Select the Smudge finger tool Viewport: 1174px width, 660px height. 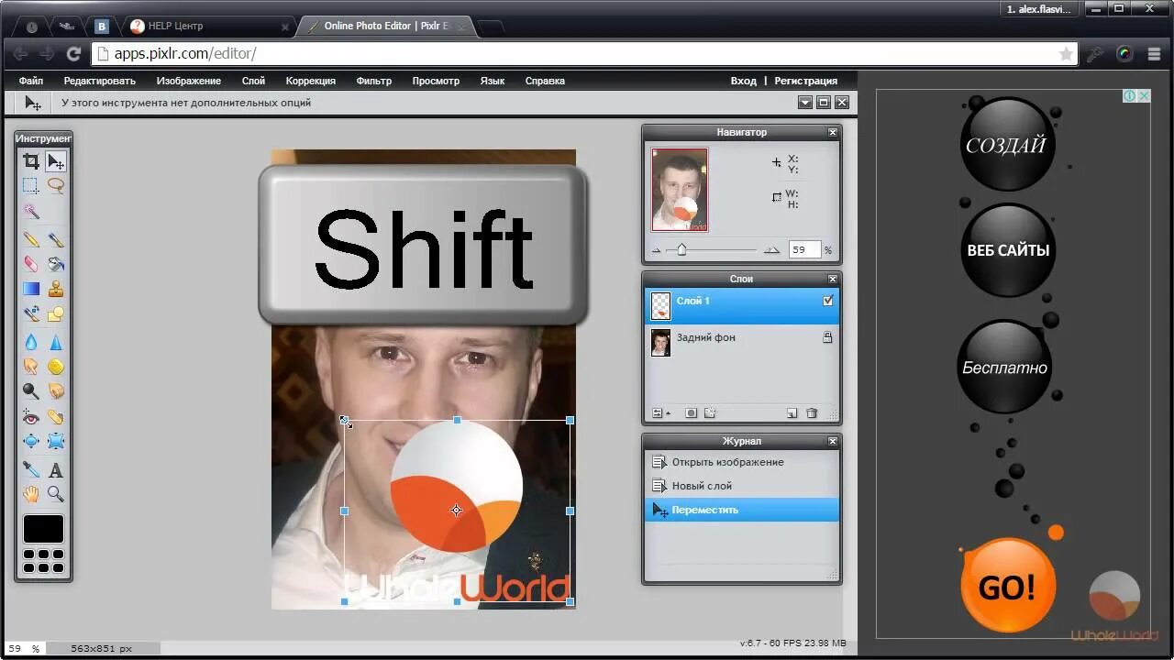click(31, 367)
